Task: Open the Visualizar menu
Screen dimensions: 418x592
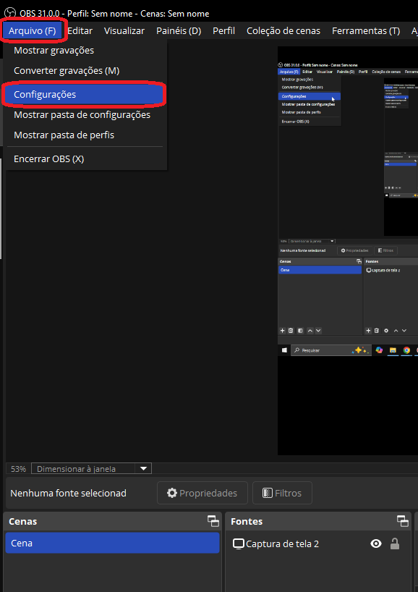Action: click(x=124, y=30)
